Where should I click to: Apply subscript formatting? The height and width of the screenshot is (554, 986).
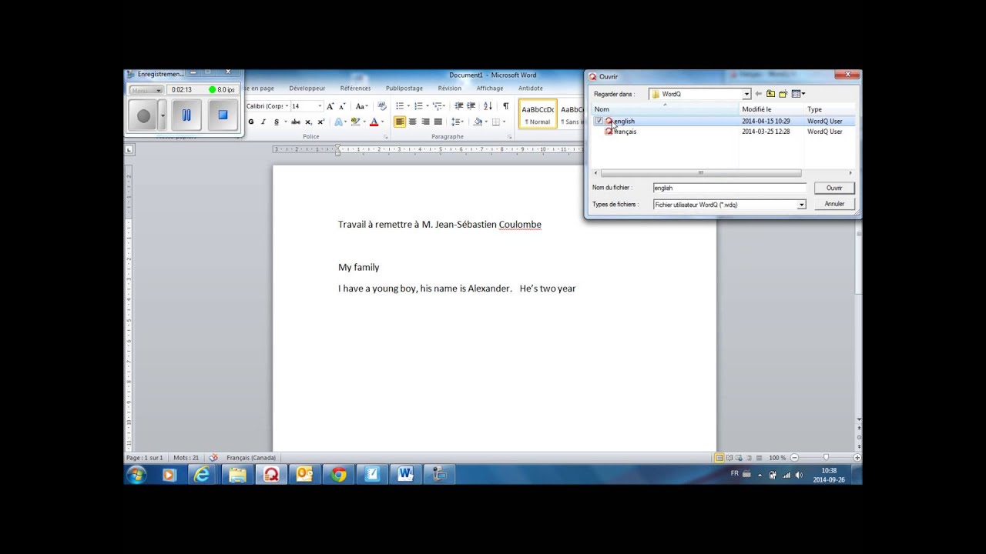pos(308,122)
